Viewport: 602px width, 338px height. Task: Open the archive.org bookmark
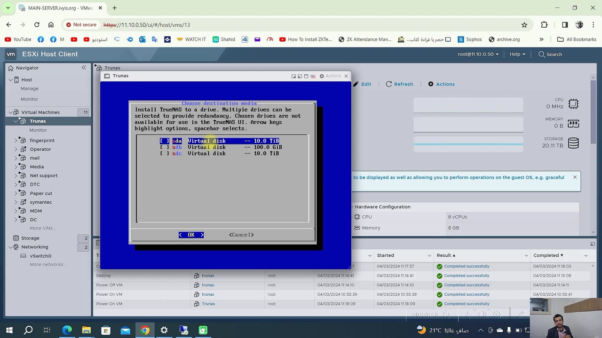[504, 39]
